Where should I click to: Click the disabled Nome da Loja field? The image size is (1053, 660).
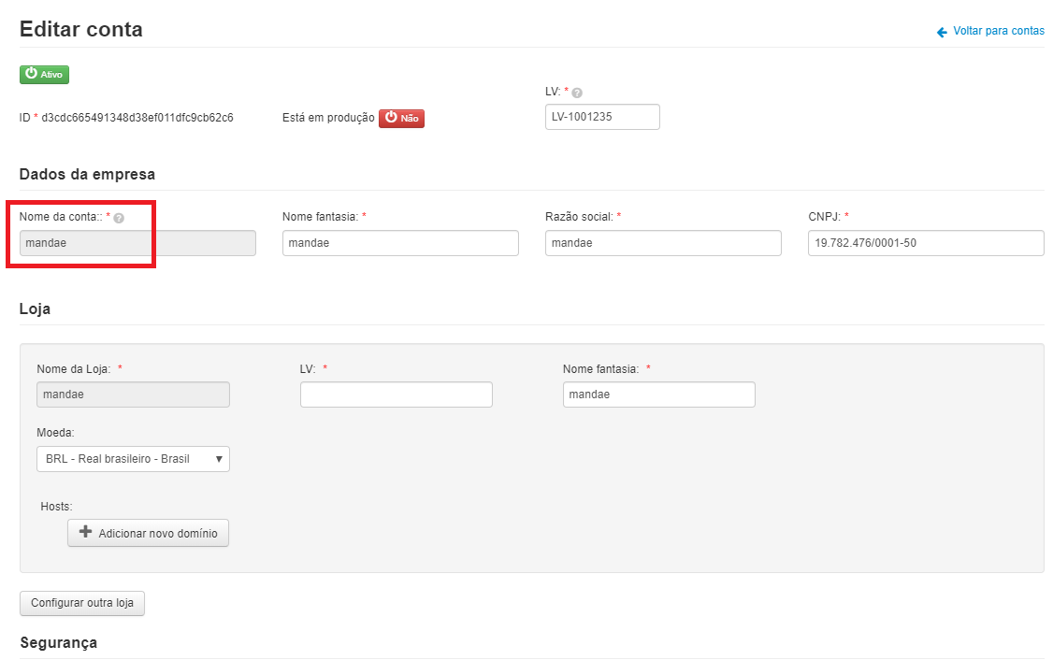coord(132,395)
